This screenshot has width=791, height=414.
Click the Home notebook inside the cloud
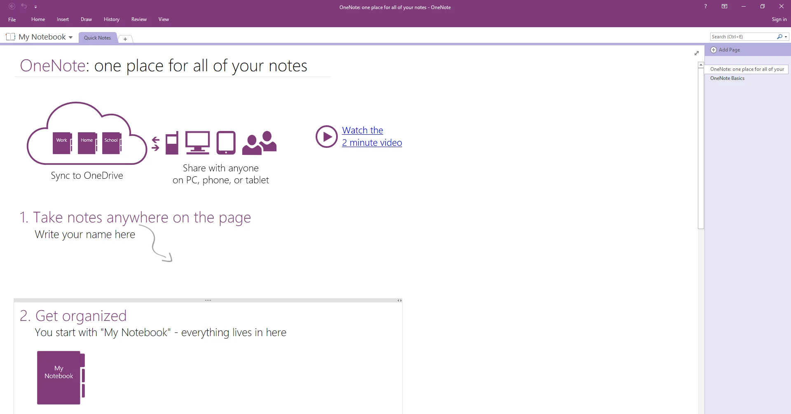coord(87,143)
